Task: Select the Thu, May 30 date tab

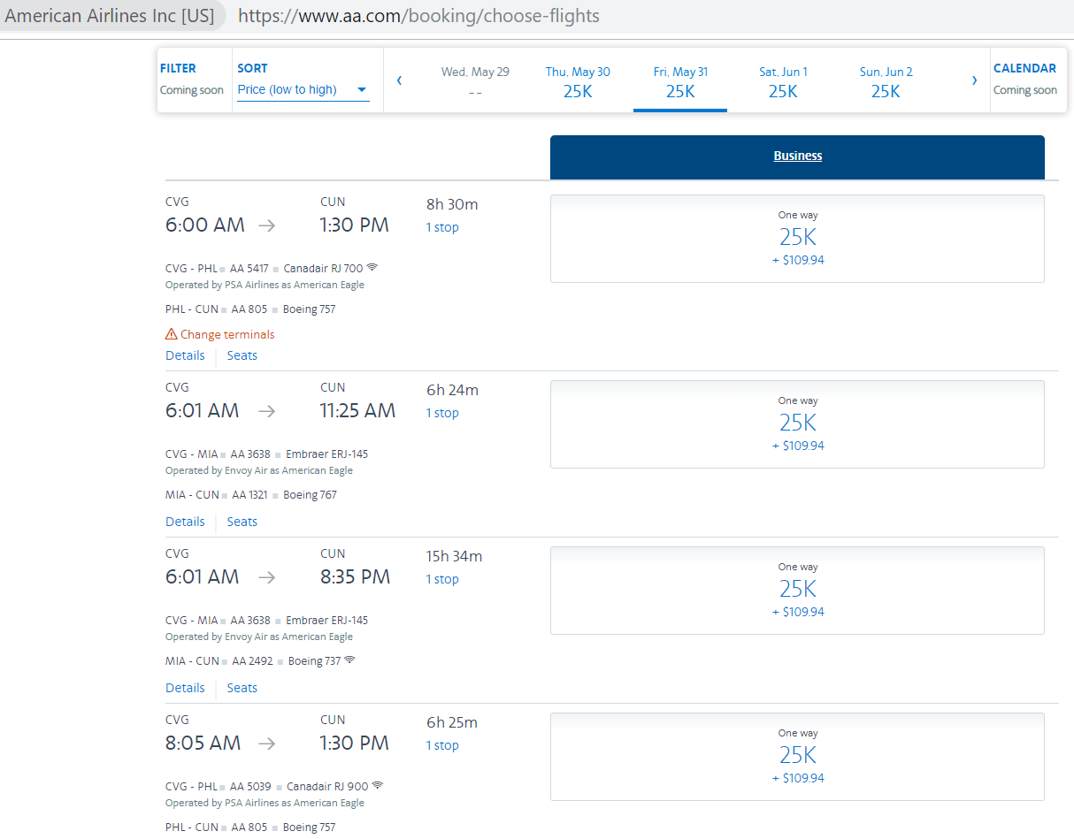Action: 578,81
